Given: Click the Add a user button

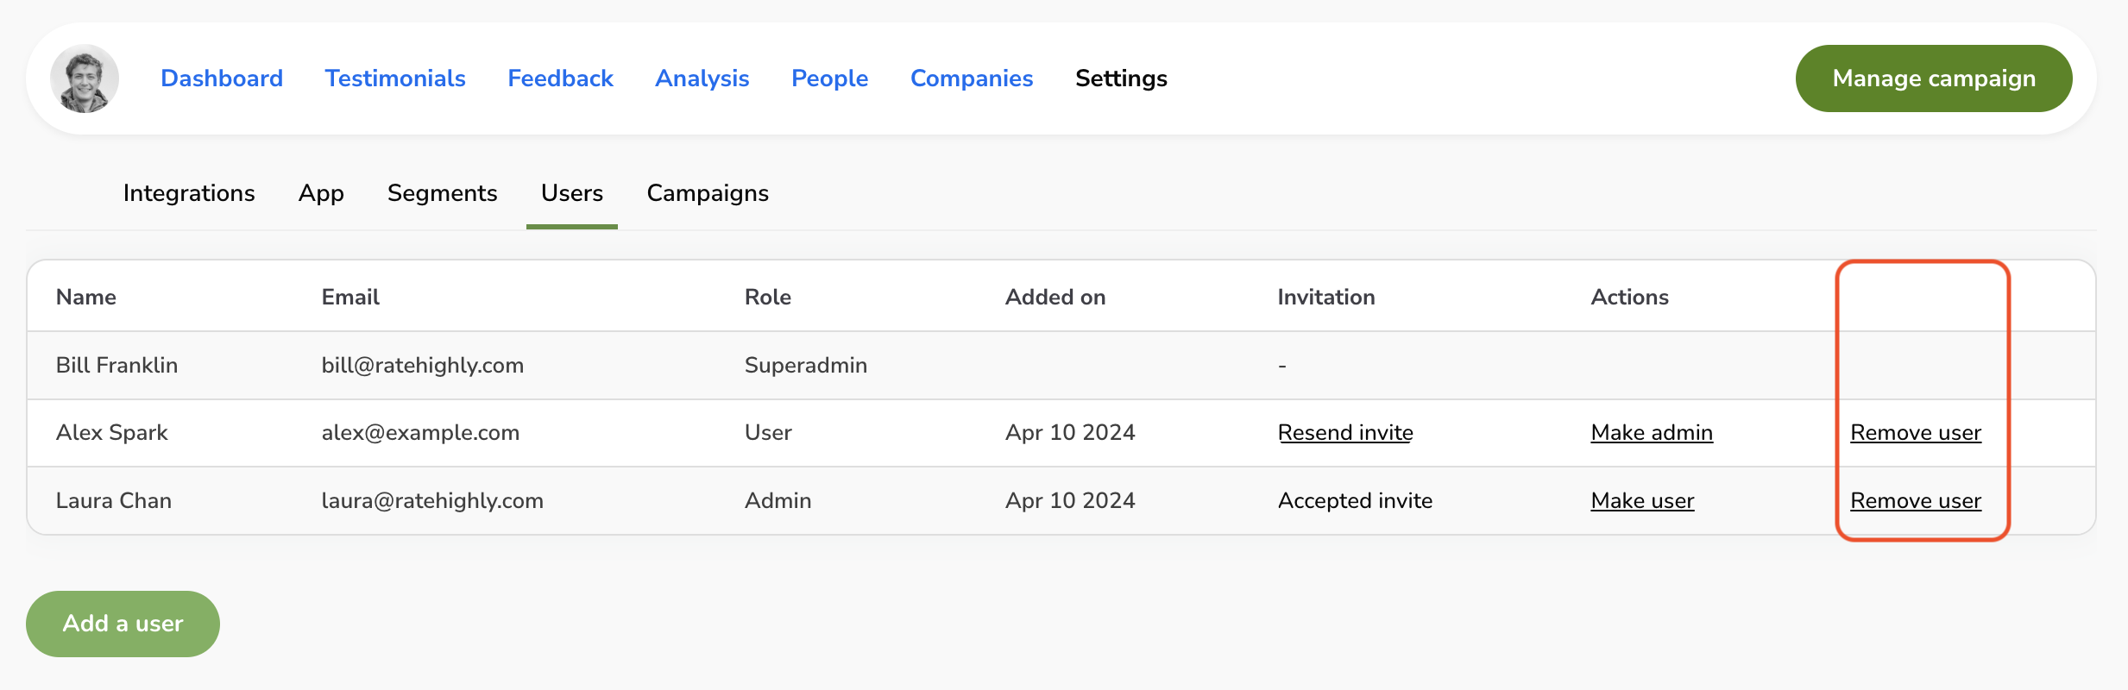Looking at the screenshot, I should tap(123, 624).
